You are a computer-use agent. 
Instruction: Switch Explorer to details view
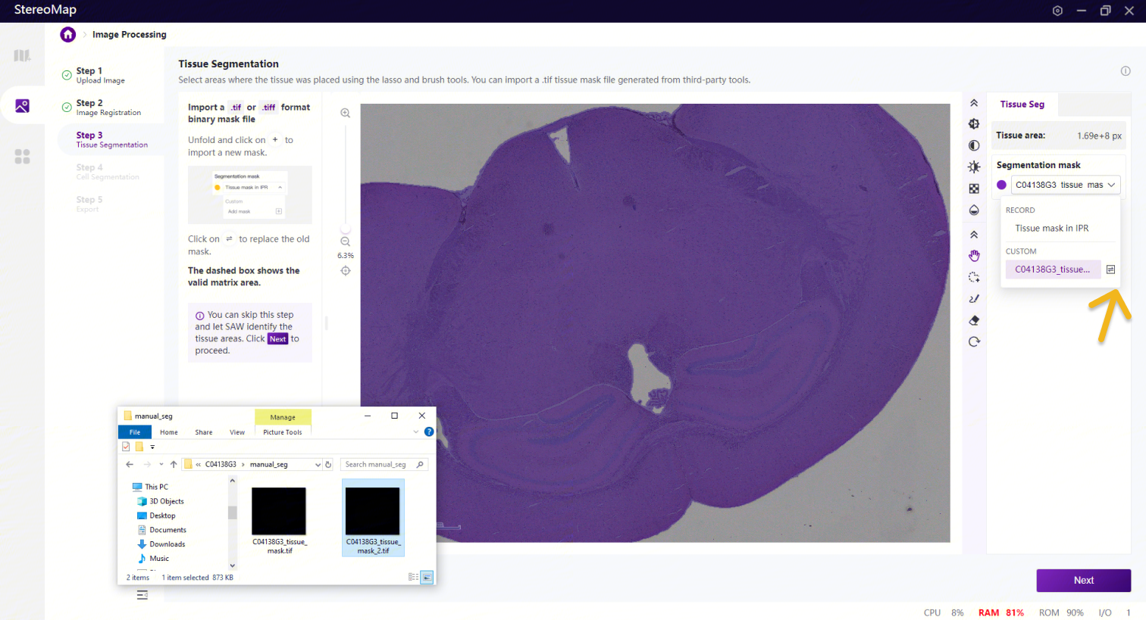413,577
